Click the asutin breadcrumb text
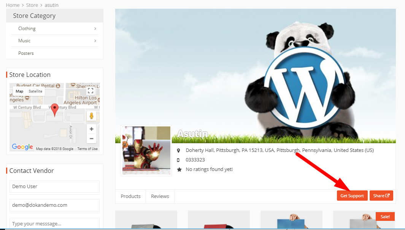 coord(51,5)
